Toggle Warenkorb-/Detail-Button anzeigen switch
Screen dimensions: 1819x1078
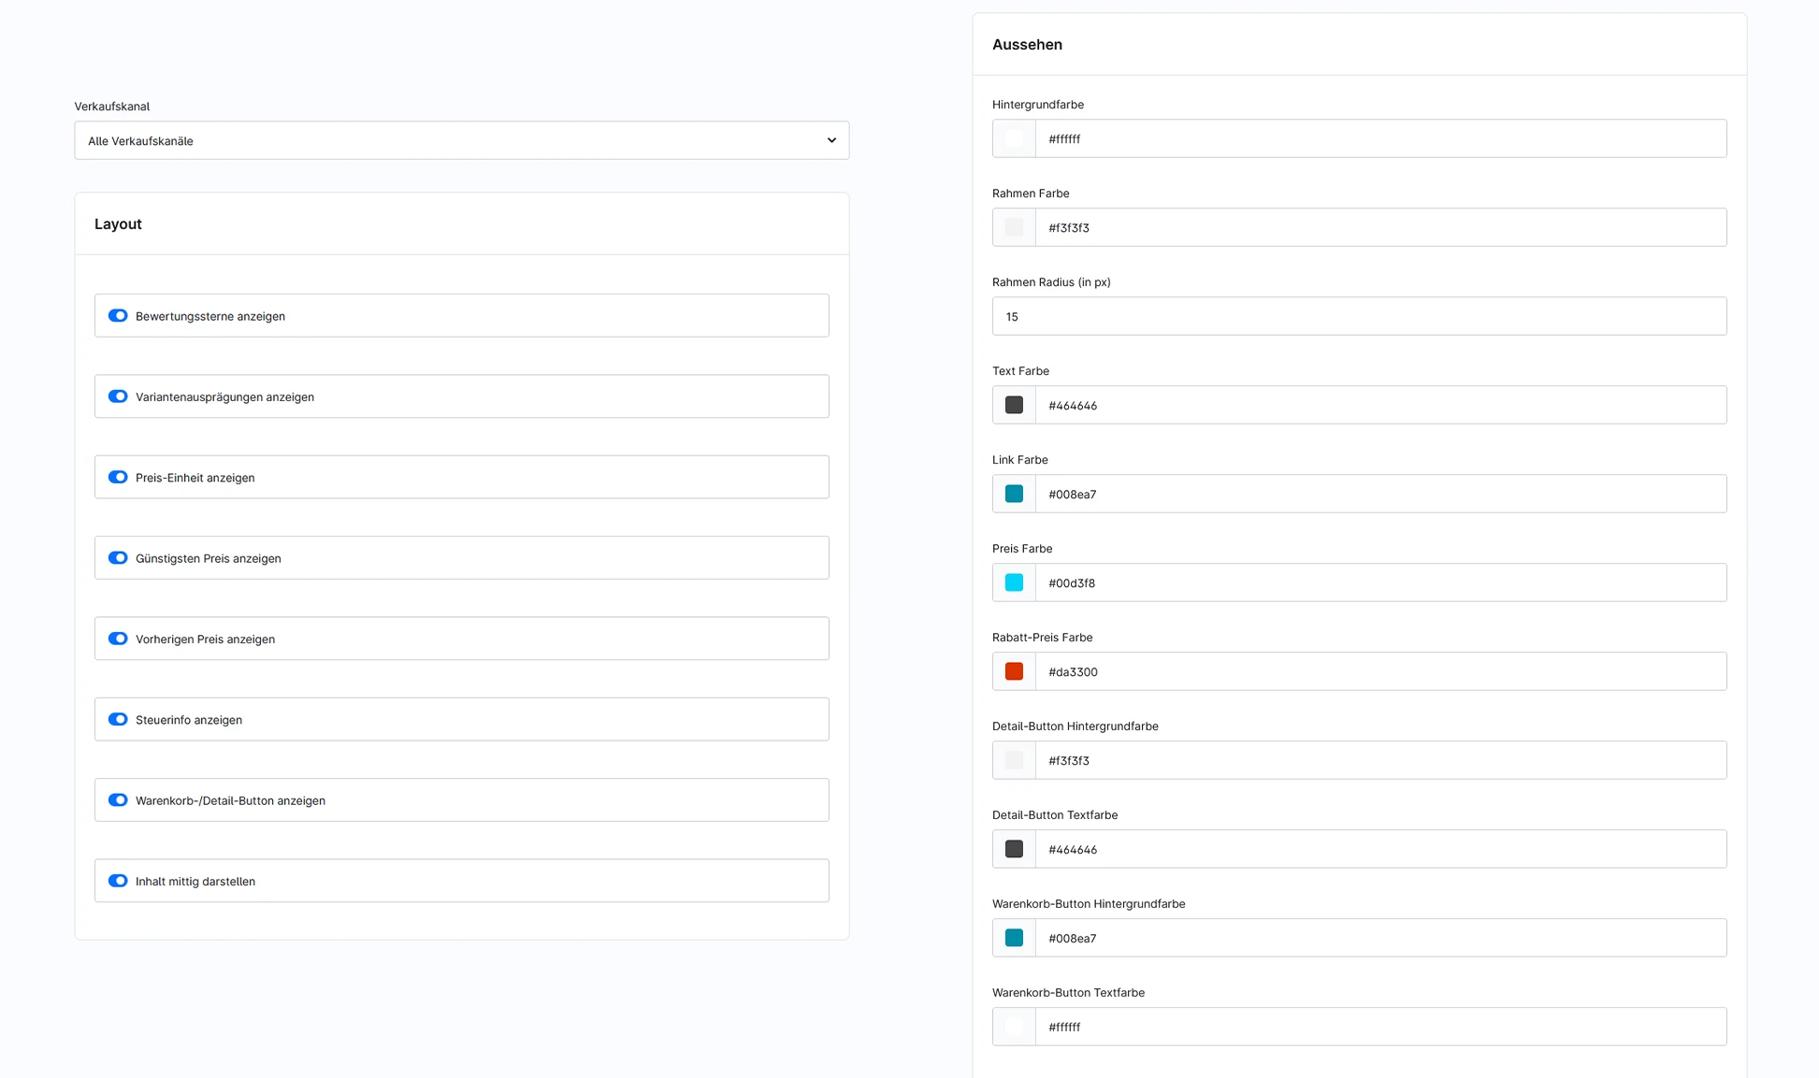tap(118, 800)
